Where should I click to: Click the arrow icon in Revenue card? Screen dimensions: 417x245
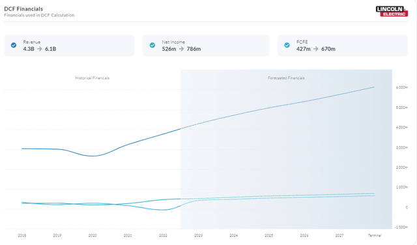(x=39, y=49)
